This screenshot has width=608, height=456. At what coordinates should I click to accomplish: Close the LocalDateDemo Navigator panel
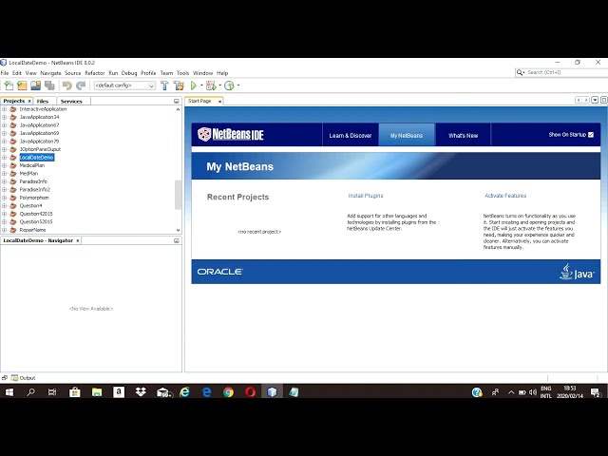click(78, 240)
